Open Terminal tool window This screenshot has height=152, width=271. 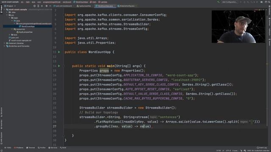click(30, 148)
